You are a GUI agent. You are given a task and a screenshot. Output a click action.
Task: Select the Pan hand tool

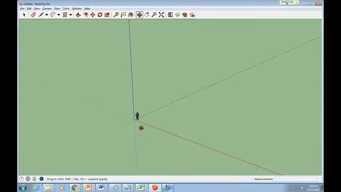click(x=147, y=14)
